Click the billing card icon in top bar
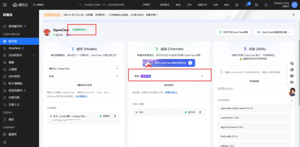 click(x=256, y=5)
